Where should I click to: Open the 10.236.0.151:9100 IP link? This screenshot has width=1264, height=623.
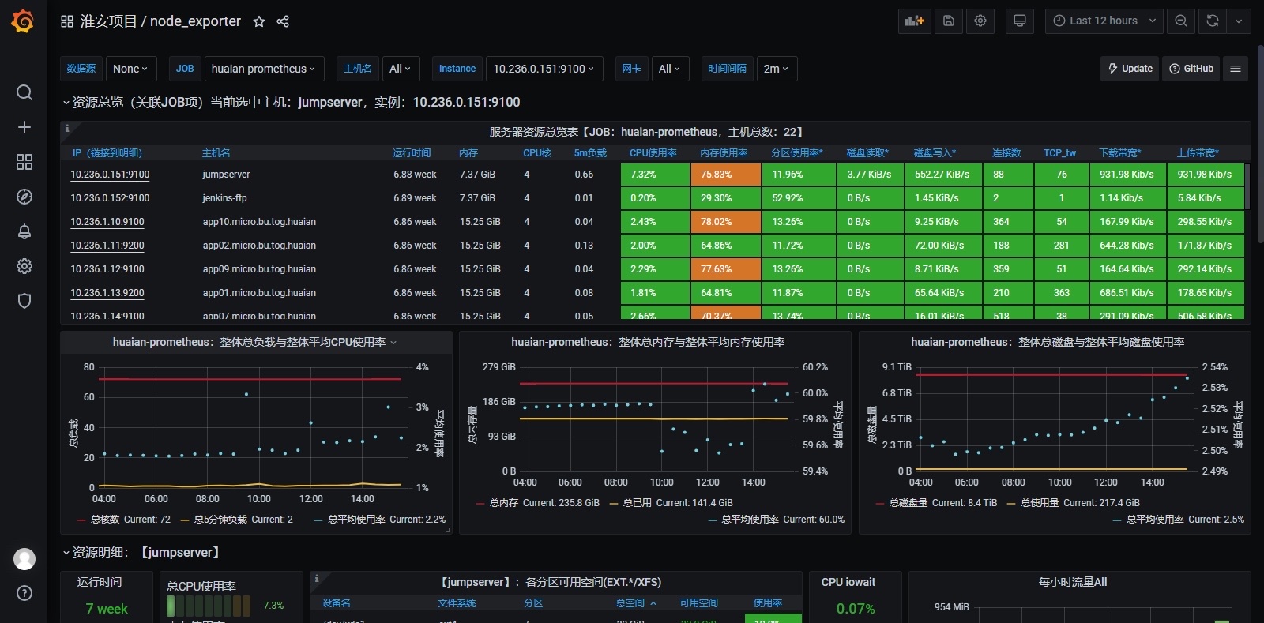point(110,175)
